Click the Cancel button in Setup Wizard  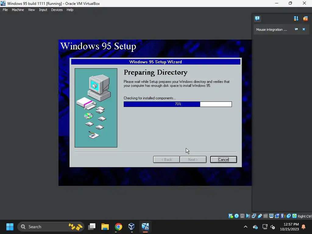pos(223,159)
